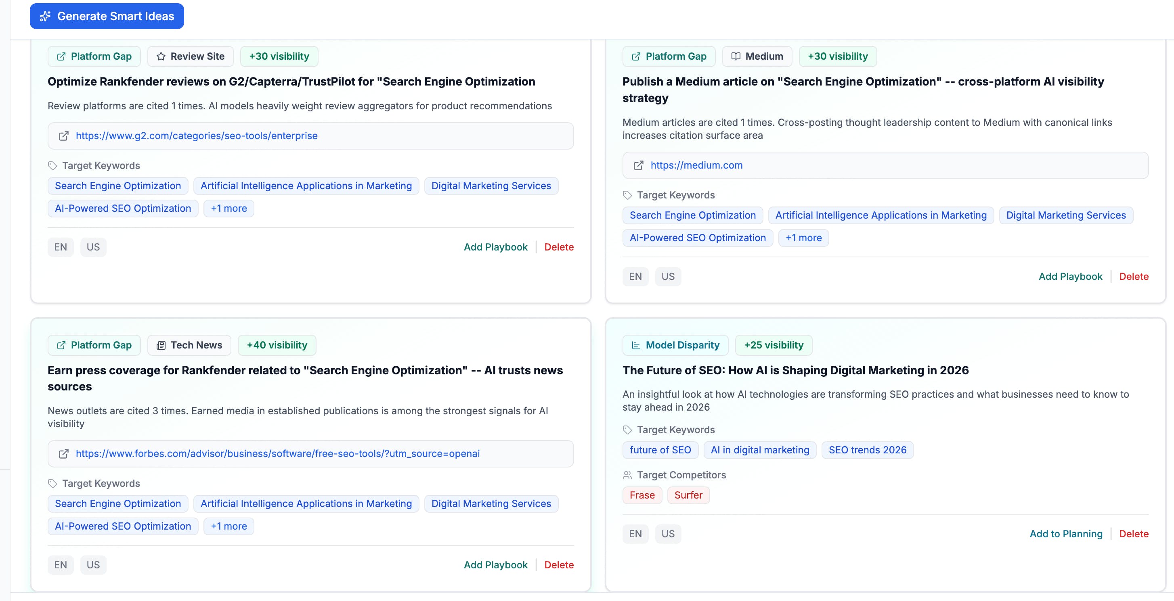Add Playbook for the Medium article idea
Screen dimensions: 1174x601
pyautogui.click(x=1070, y=276)
